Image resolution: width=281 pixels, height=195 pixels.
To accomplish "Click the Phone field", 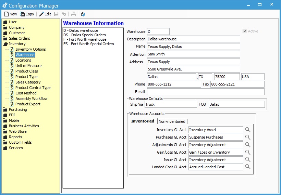I will [174, 84].
